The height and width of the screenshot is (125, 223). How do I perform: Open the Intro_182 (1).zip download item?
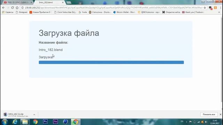pyautogui.click(x=16, y=115)
